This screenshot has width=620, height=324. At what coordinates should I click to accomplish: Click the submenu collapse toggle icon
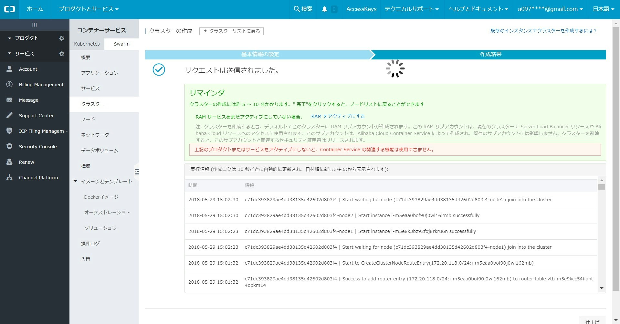137,172
